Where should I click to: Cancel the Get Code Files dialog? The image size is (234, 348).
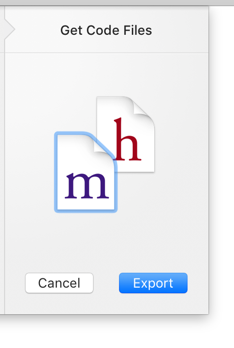coord(59,283)
